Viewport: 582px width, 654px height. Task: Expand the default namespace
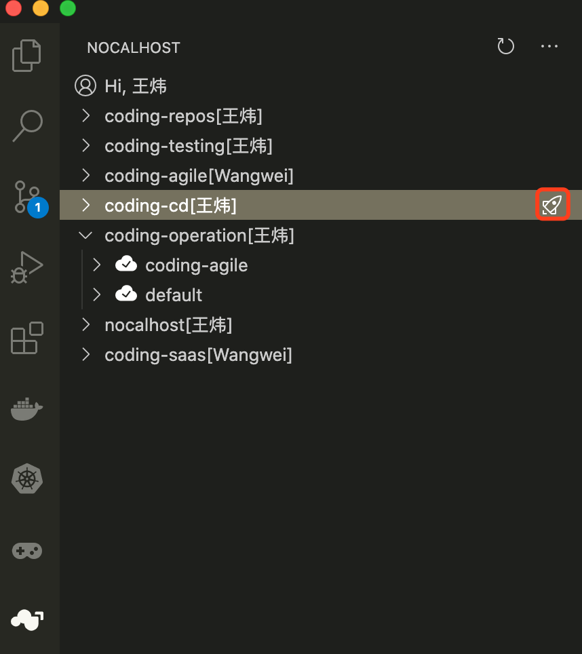[96, 295]
